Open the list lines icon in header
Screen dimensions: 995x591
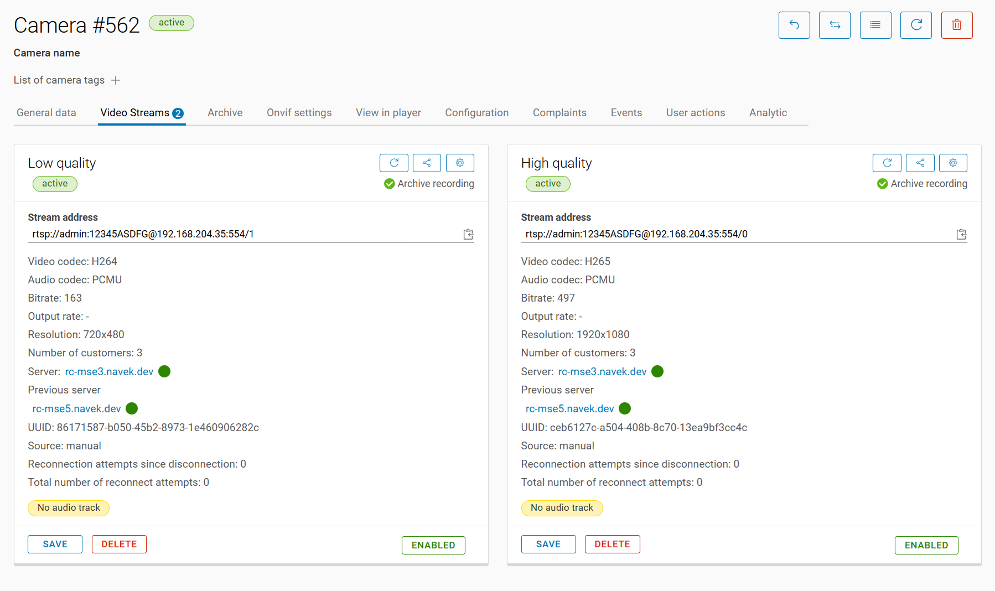tap(875, 25)
